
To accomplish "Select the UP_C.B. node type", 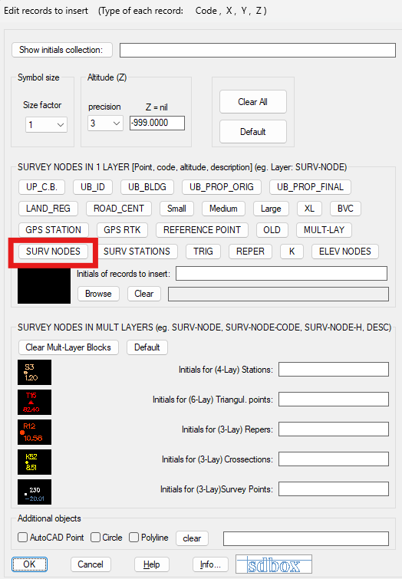I will pyautogui.click(x=41, y=187).
